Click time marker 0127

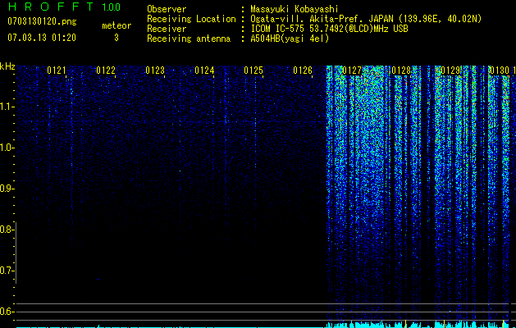(352, 71)
